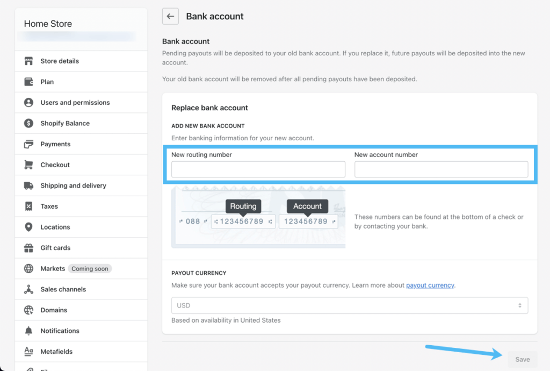Click the Locations pin icon
Screen dimensions: 550x371
point(29,227)
